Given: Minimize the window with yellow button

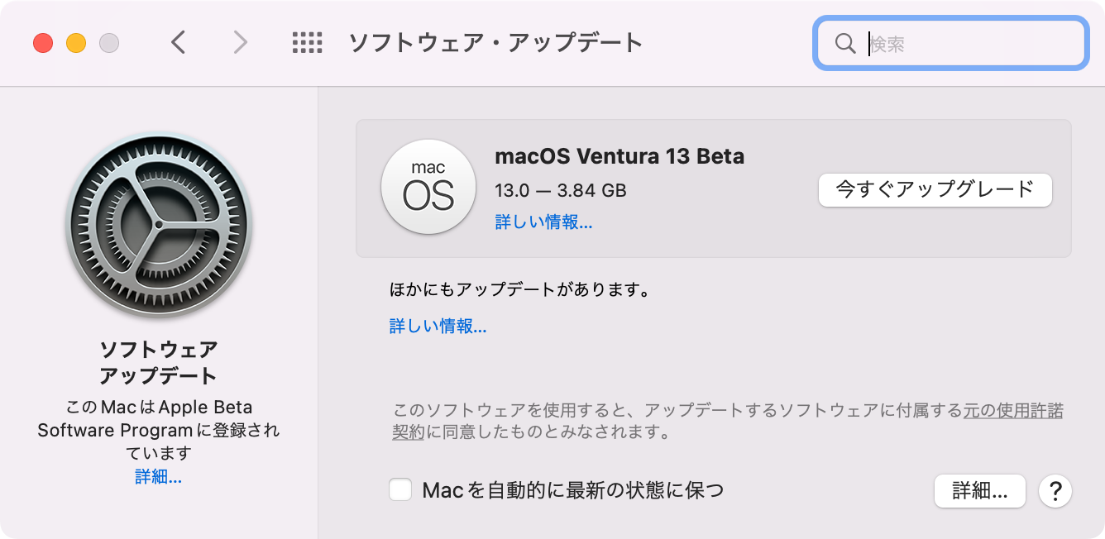Looking at the screenshot, I should tap(76, 43).
